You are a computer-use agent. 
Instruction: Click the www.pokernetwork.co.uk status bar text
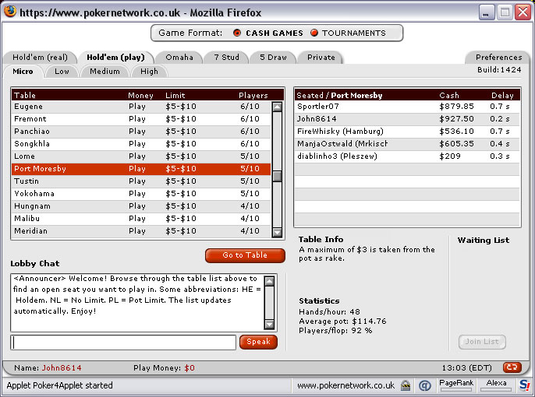point(345,385)
